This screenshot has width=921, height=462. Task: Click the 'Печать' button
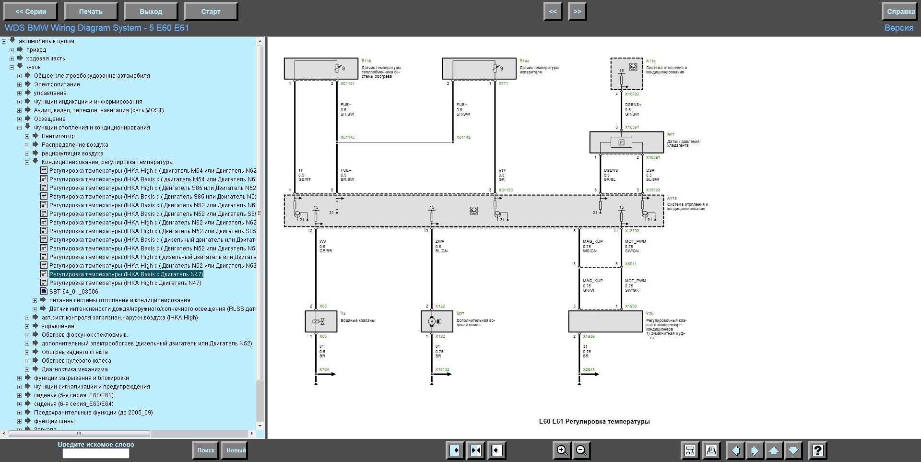(x=91, y=12)
